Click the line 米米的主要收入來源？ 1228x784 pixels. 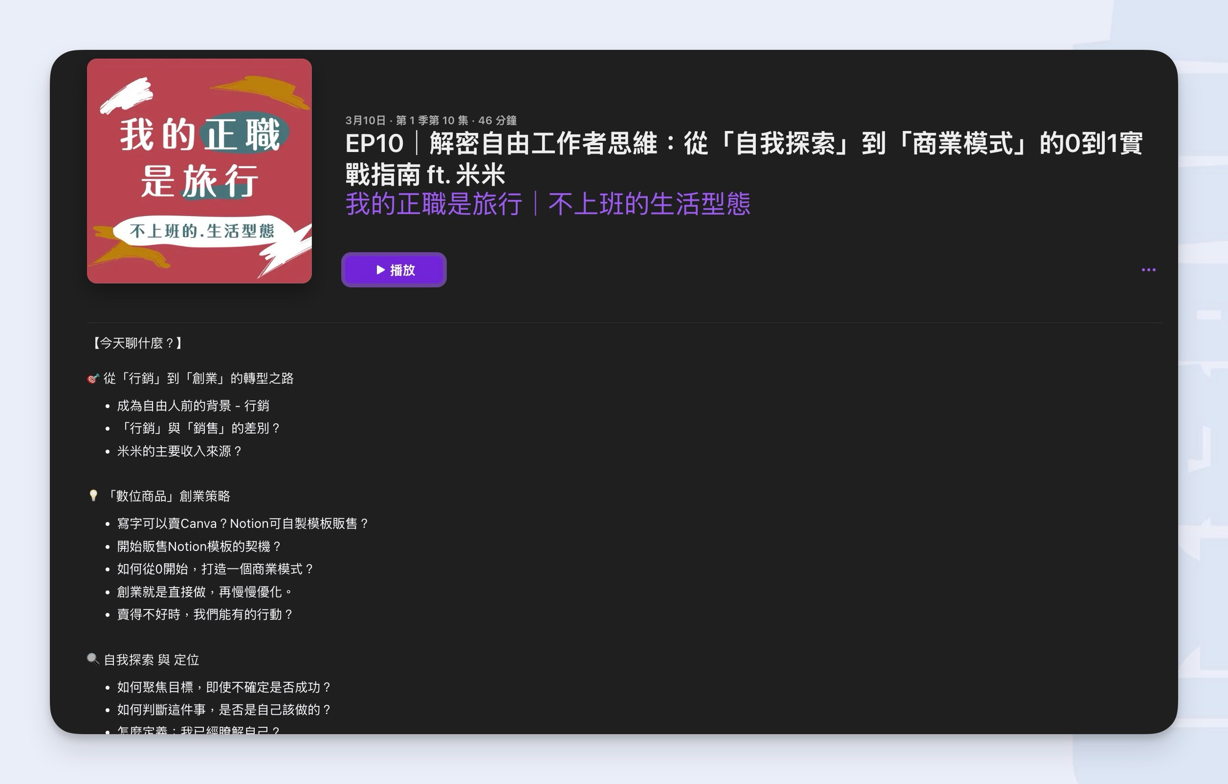click(x=179, y=451)
